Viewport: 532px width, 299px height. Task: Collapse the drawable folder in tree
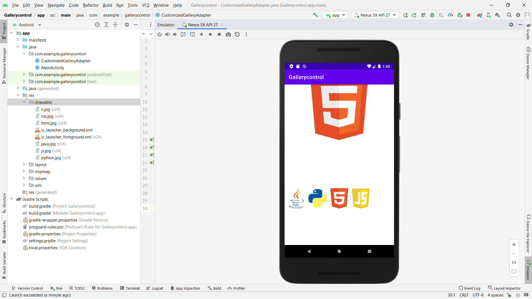click(24, 102)
